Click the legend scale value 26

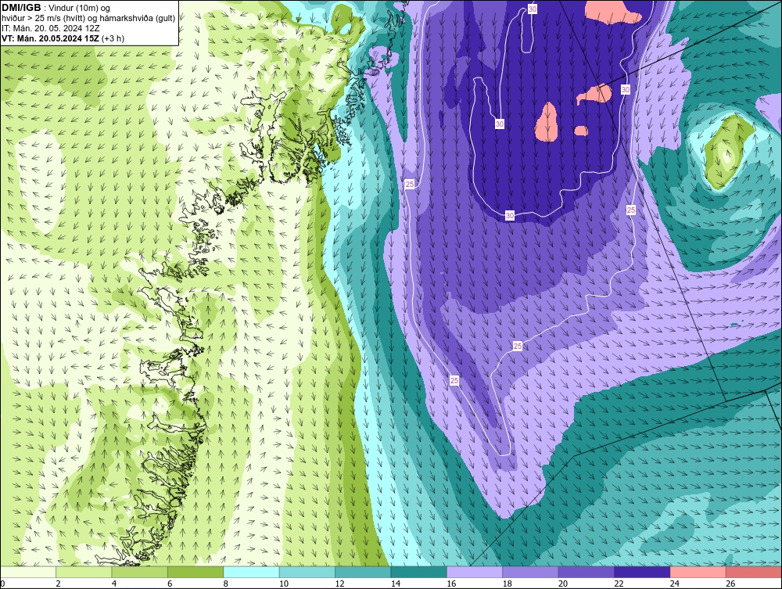click(730, 584)
